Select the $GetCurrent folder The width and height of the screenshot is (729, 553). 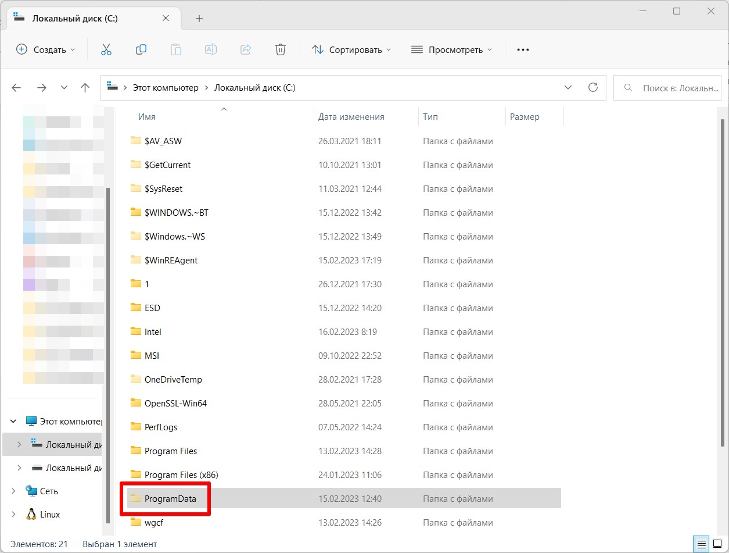click(x=344, y=165)
